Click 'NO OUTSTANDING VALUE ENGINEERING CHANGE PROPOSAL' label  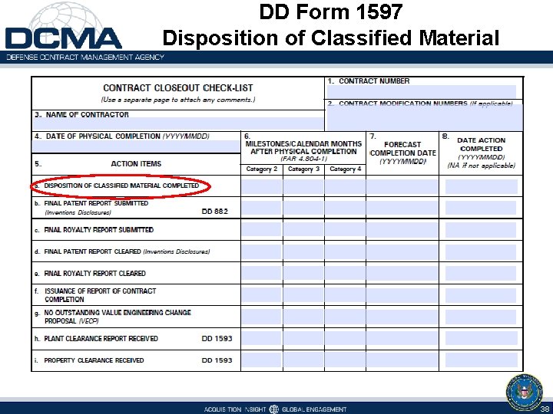(x=118, y=317)
